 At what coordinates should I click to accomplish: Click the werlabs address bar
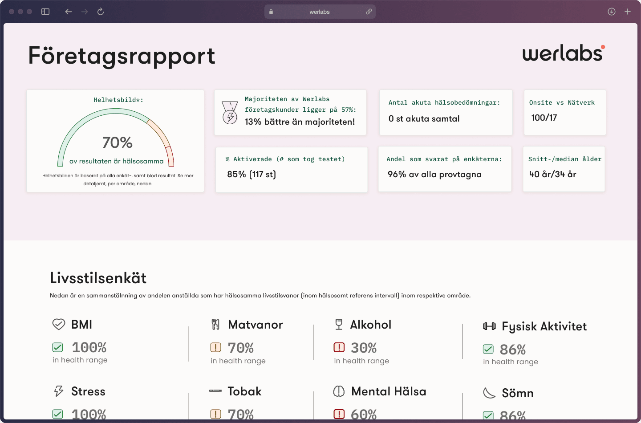pos(319,12)
